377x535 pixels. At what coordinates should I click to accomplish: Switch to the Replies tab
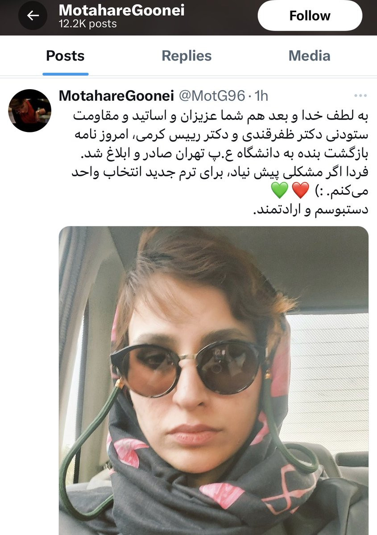pyautogui.click(x=186, y=56)
